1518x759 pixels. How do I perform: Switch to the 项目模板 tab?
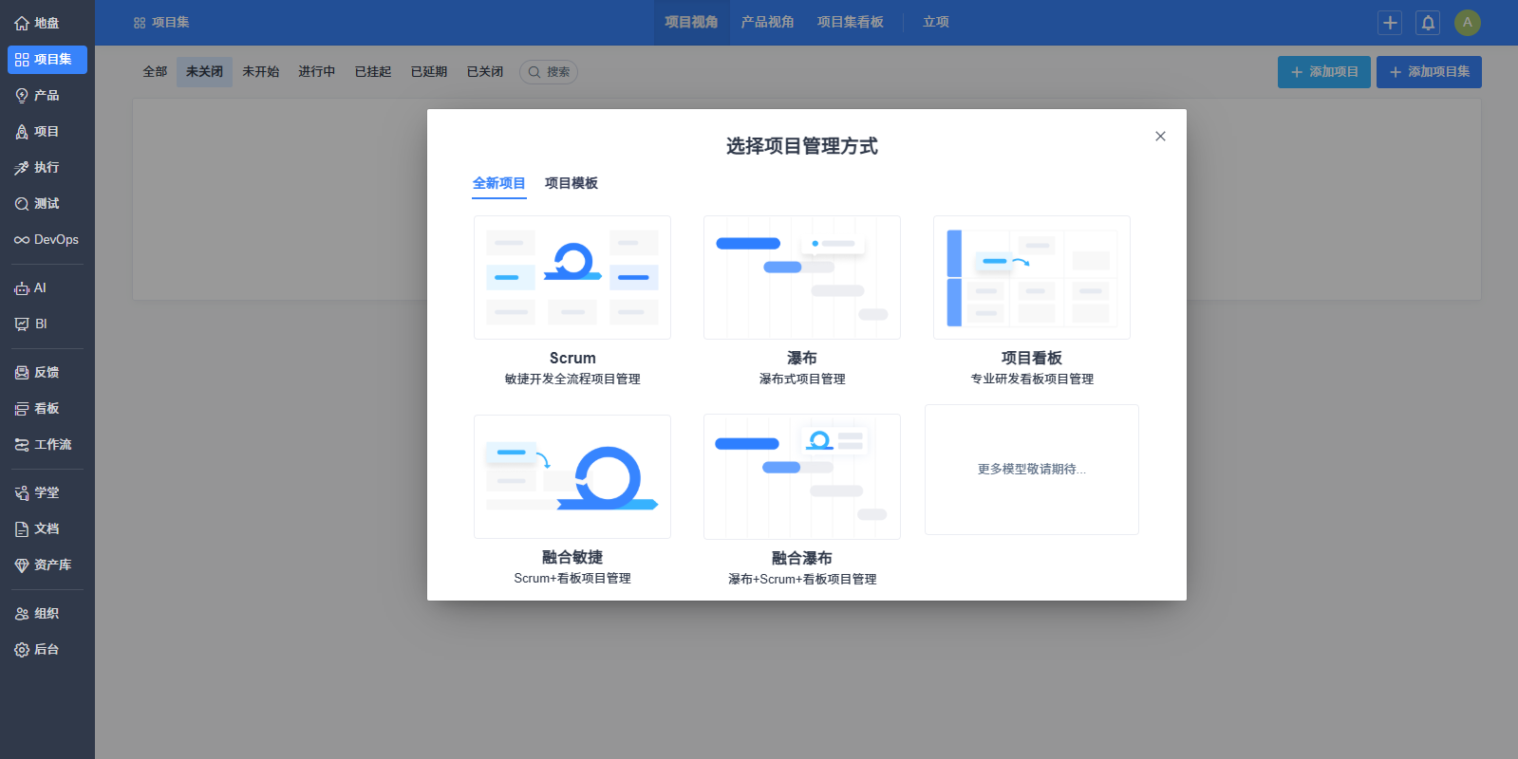(571, 183)
